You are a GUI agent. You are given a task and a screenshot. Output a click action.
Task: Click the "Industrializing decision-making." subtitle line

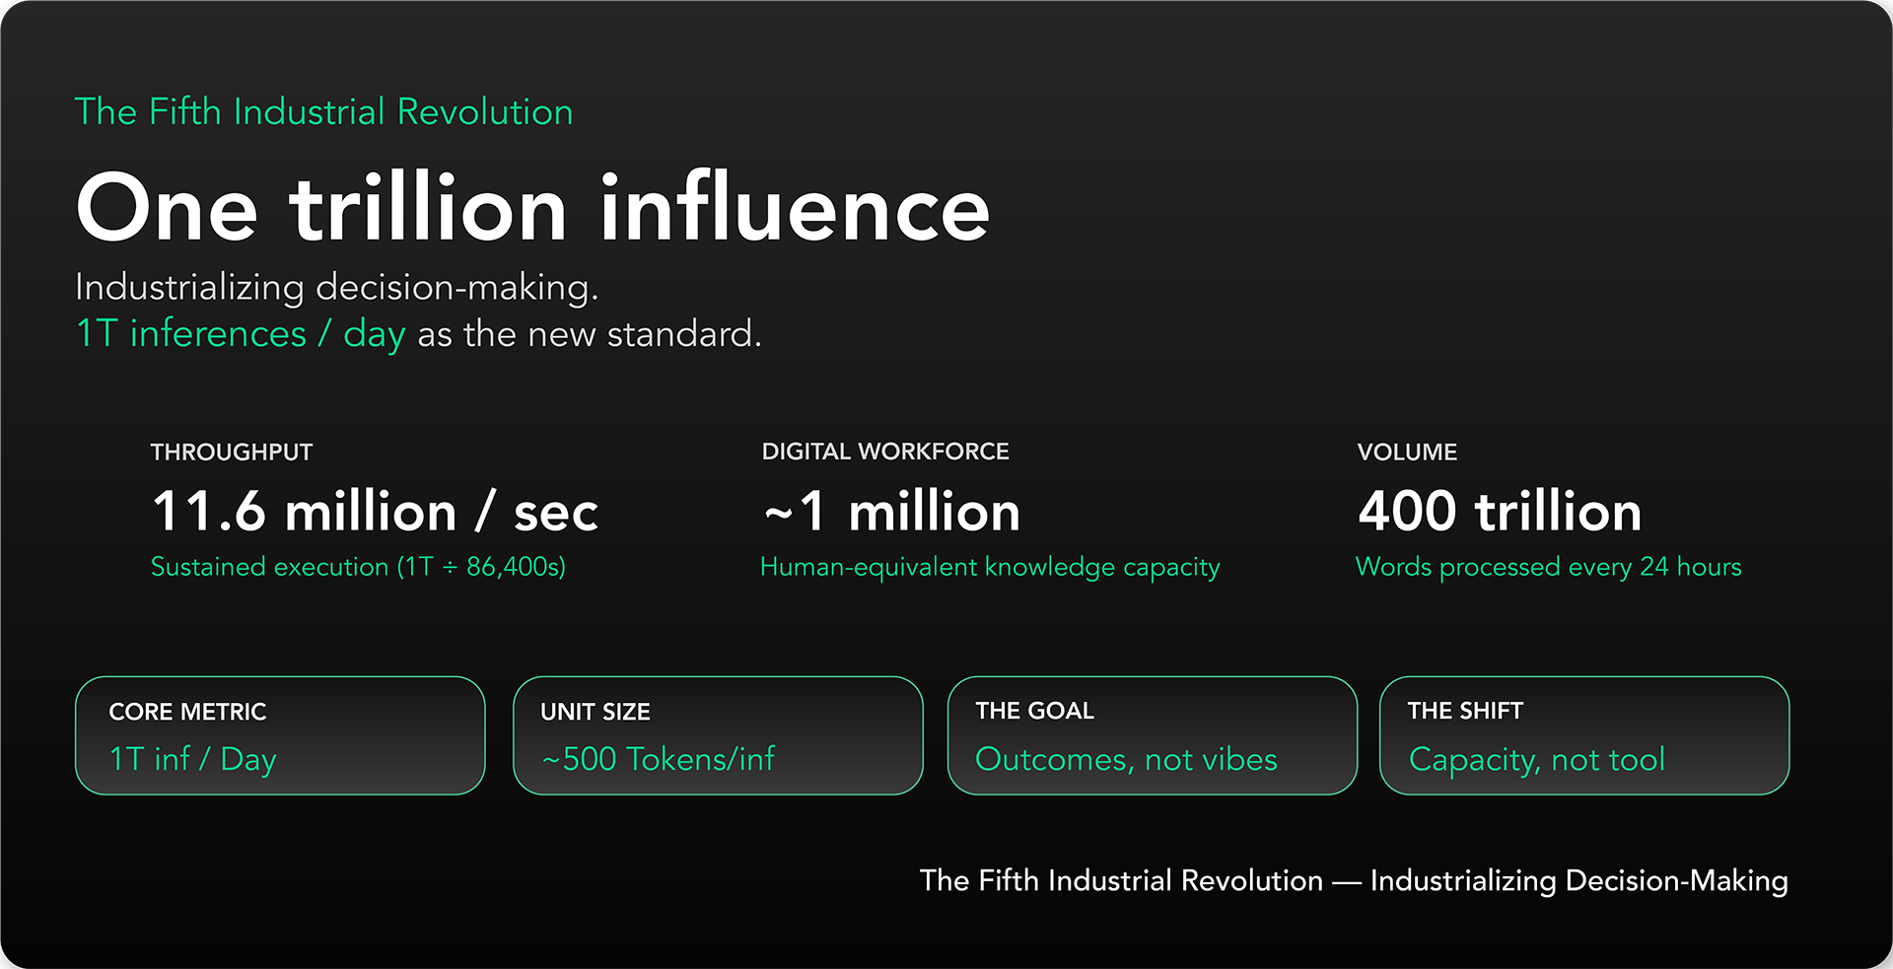pos(336,288)
